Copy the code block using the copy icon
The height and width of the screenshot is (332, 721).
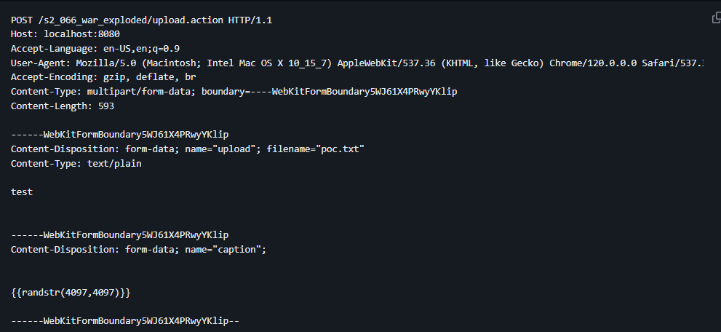point(715,18)
